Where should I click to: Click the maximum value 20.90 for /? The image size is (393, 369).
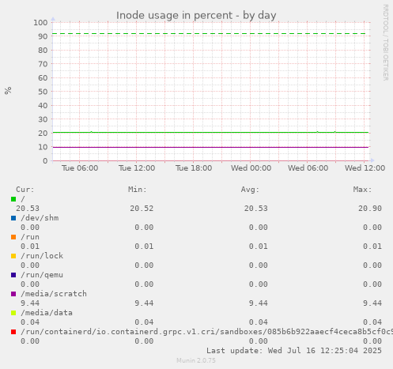click(x=370, y=209)
